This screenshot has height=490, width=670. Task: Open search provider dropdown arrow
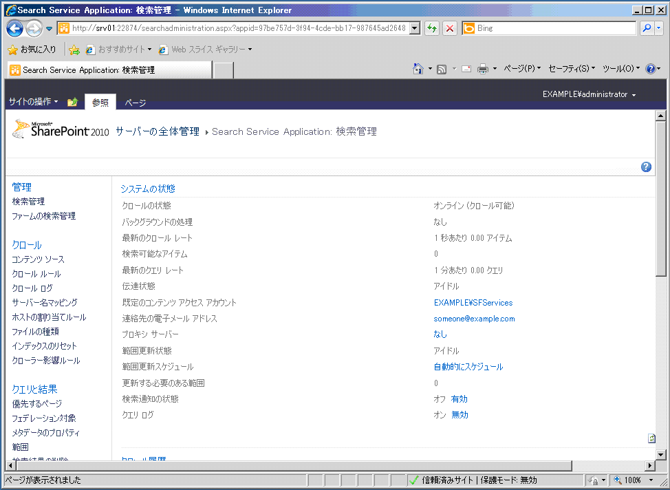(x=658, y=28)
